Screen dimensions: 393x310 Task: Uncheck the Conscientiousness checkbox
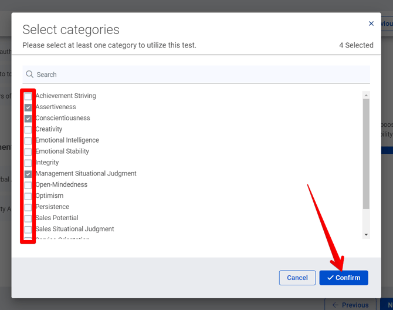click(28, 119)
